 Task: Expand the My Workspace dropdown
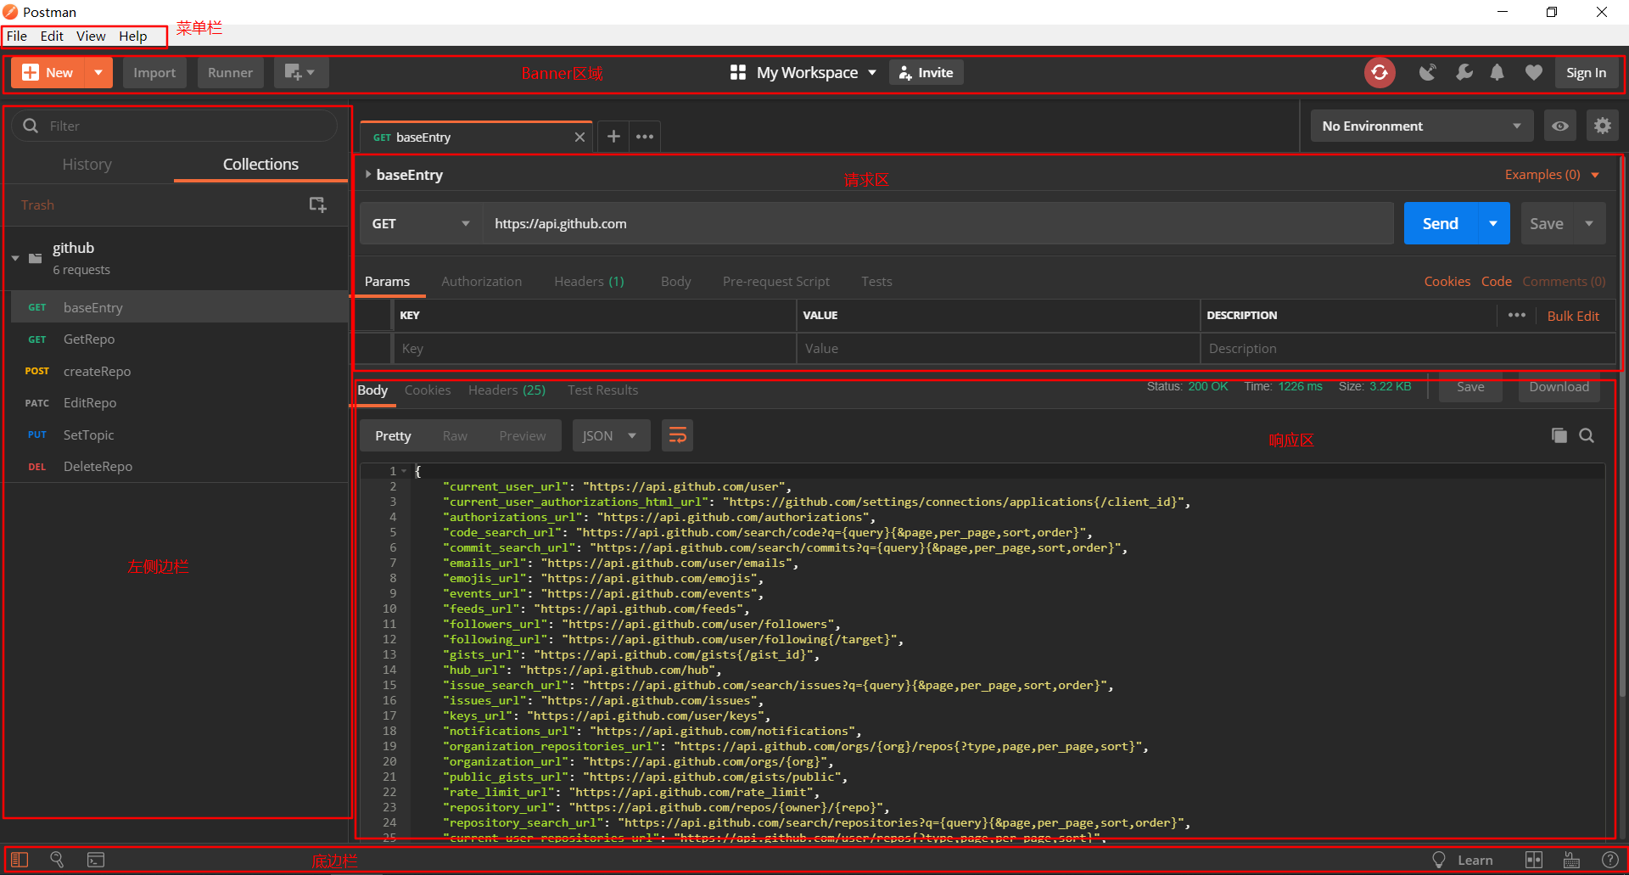(872, 73)
